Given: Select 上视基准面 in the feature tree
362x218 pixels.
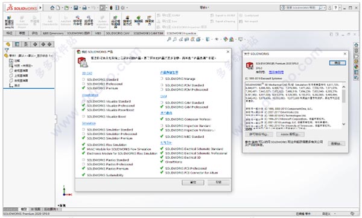Looking at the screenshot, I should 19,75.
